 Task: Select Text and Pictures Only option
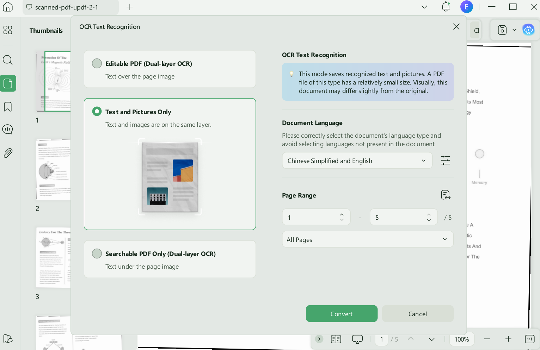click(x=170, y=164)
